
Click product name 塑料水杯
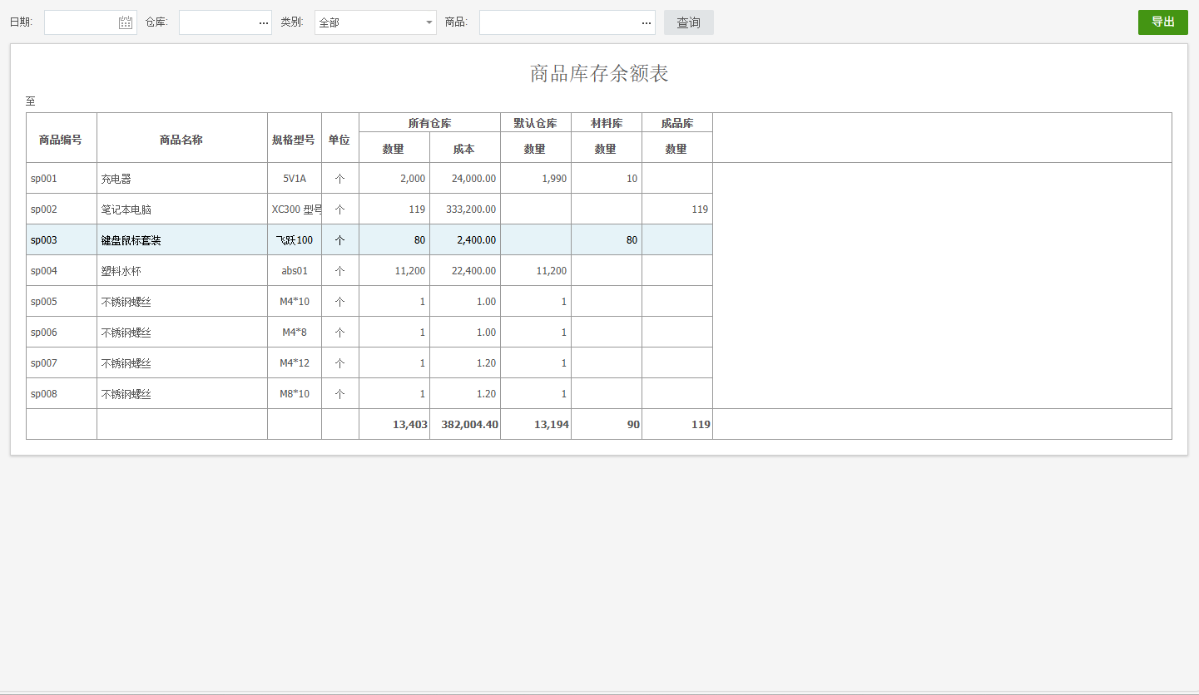point(121,271)
